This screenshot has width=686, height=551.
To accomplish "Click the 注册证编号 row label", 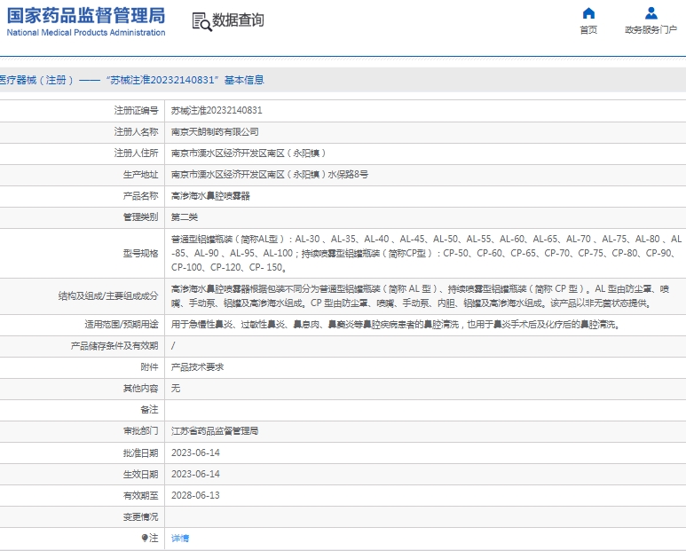I will 136,110.
